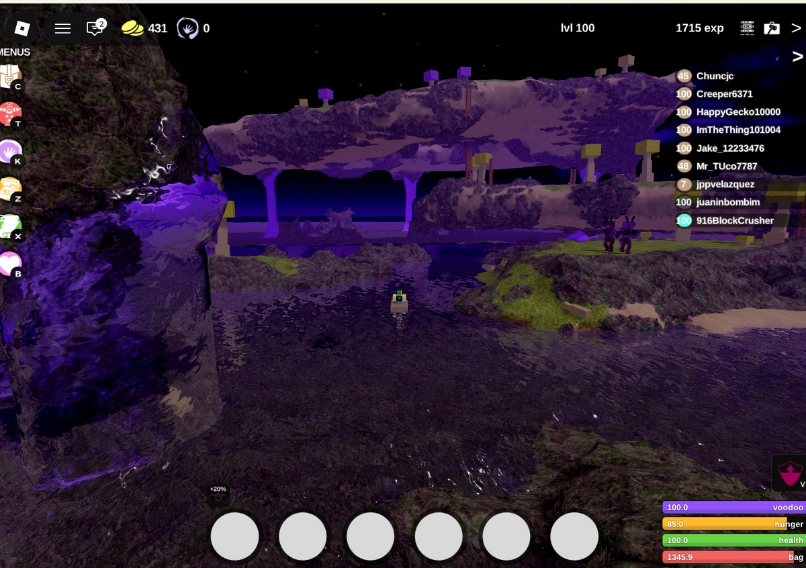This screenshot has height=568, width=806.
Task: Click the green health bar
Action: click(x=734, y=540)
